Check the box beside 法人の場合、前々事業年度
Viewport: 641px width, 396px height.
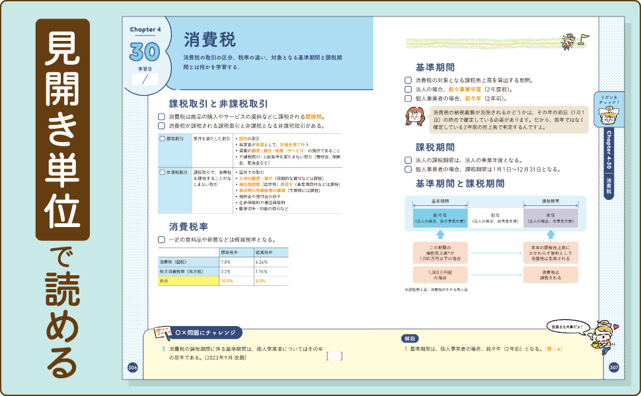pyautogui.click(x=408, y=89)
